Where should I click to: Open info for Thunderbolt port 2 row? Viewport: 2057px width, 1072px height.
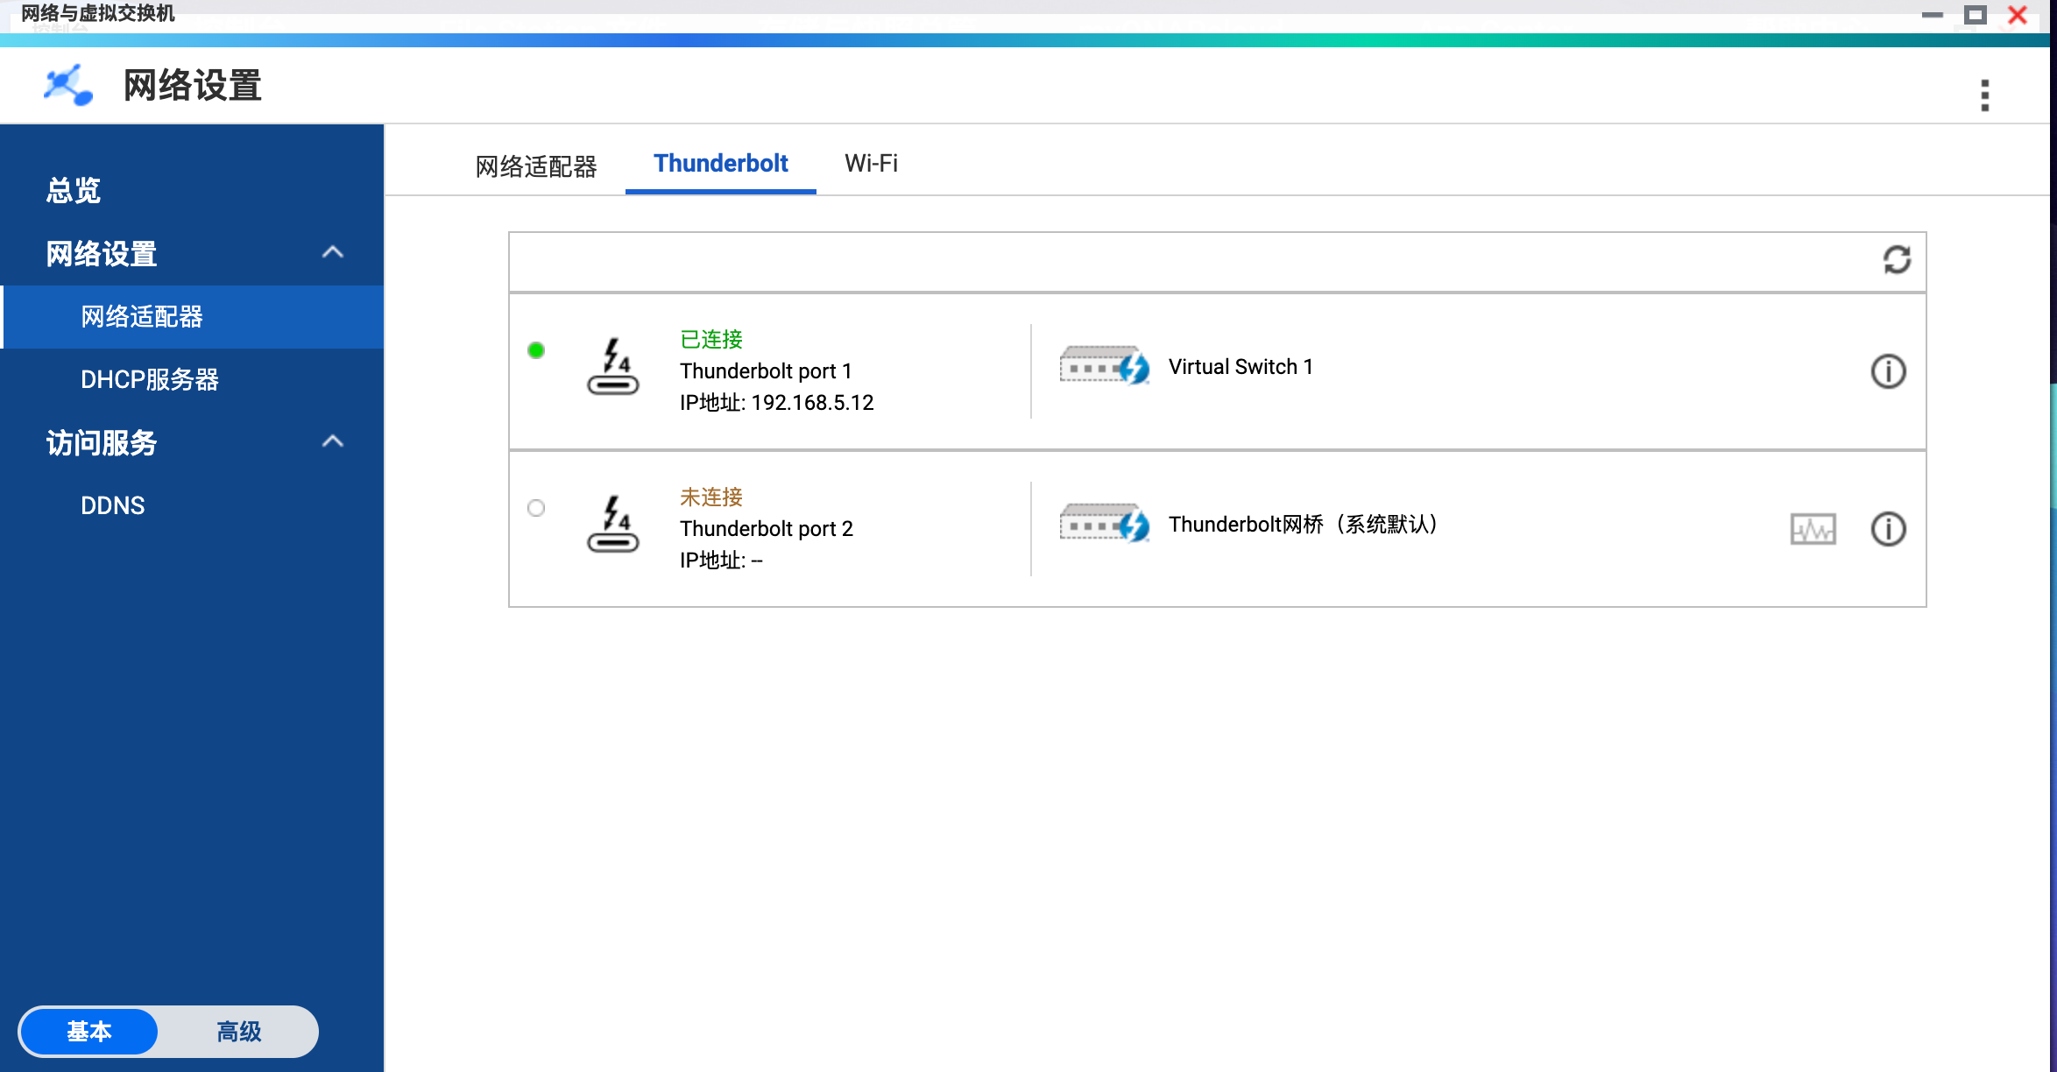tap(1888, 529)
